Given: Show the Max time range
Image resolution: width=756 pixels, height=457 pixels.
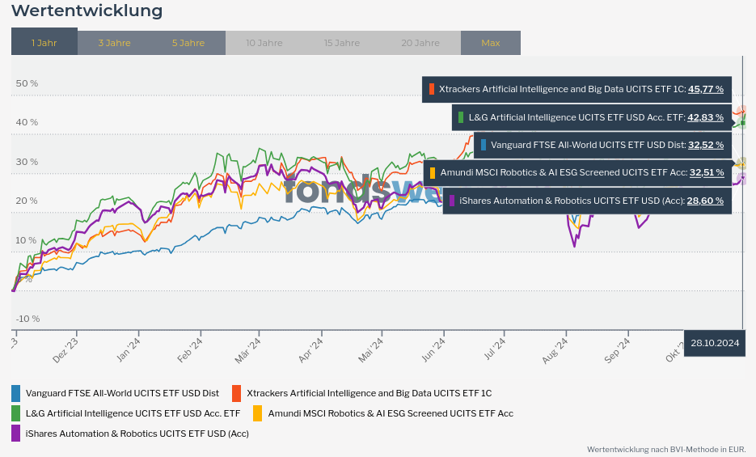Looking at the screenshot, I should (491, 42).
